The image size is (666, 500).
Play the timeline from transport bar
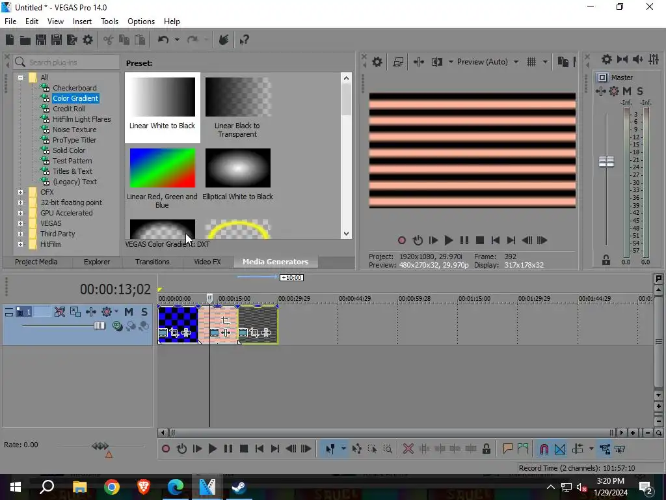coord(213,449)
